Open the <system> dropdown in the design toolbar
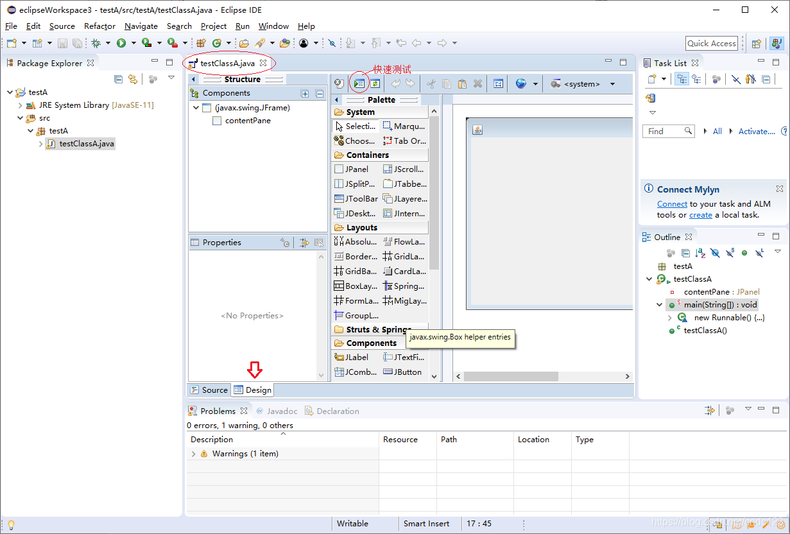Image resolution: width=790 pixels, height=534 pixels. (612, 83)
